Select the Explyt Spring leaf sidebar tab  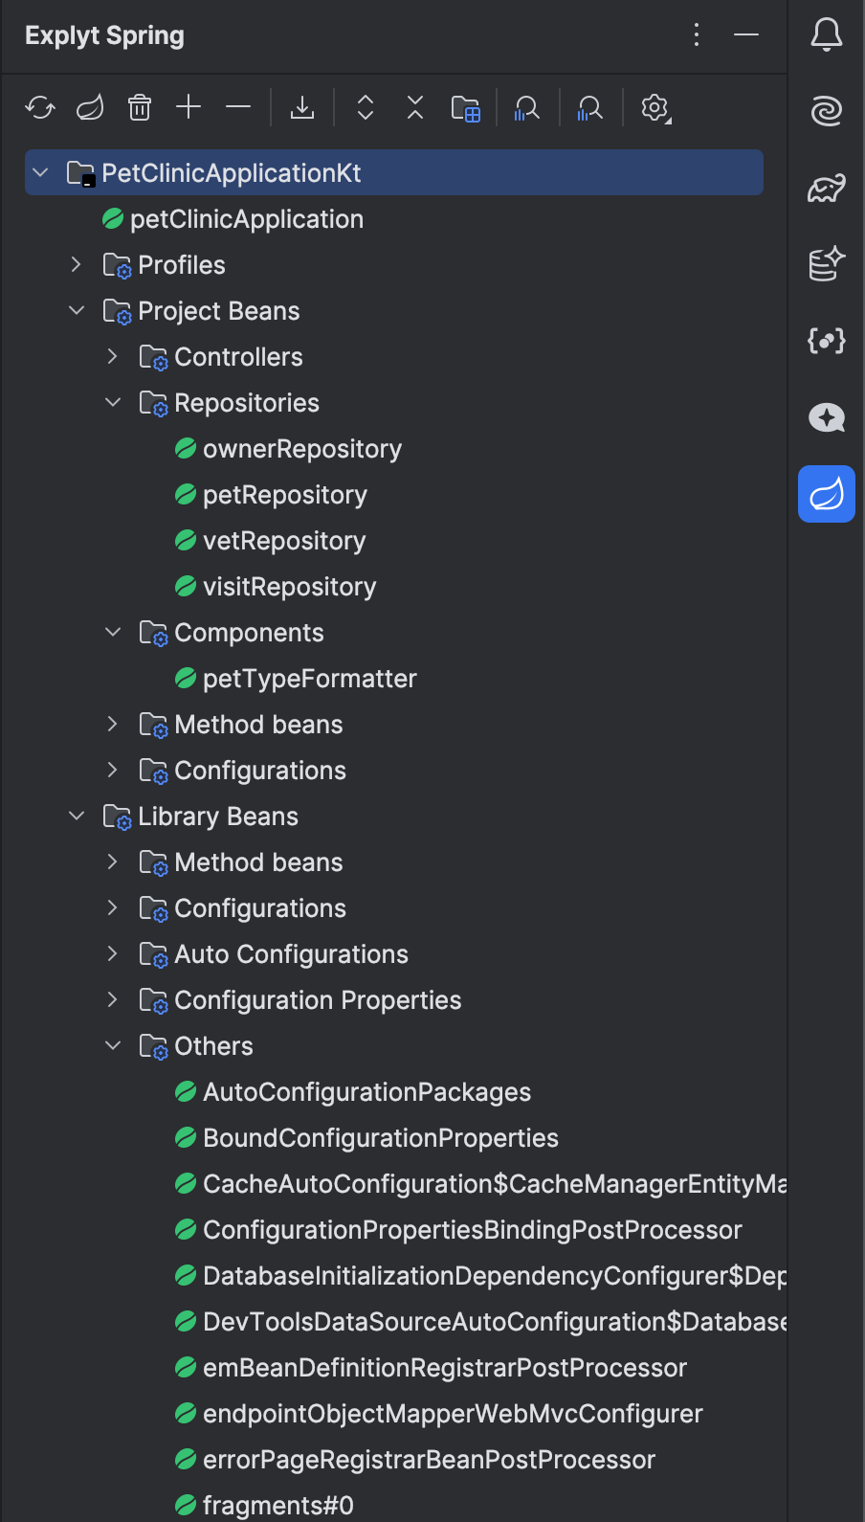[x=827, y=494]
